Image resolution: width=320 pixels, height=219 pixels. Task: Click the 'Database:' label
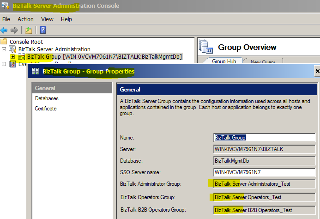[x=131, y=161]
